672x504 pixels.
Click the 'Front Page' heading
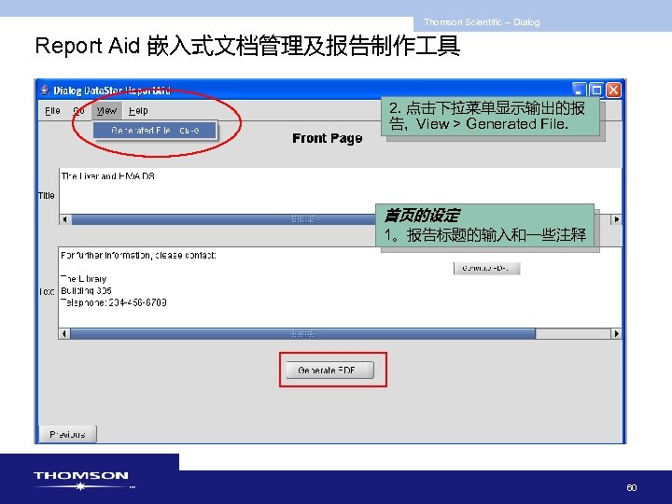327,138
